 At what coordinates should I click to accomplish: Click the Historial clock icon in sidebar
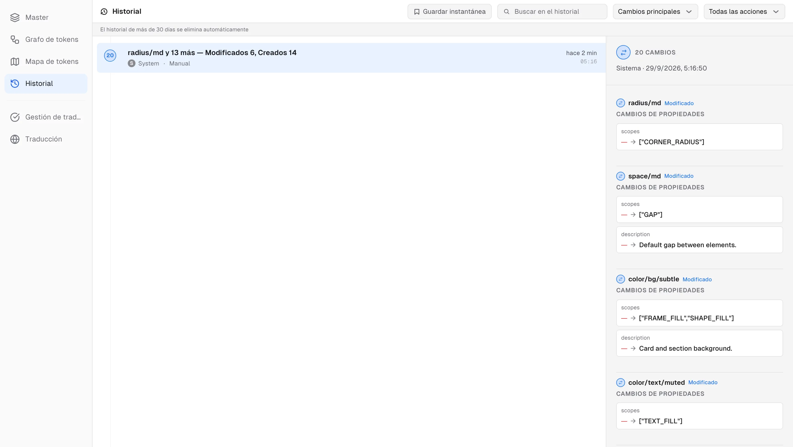15,83
